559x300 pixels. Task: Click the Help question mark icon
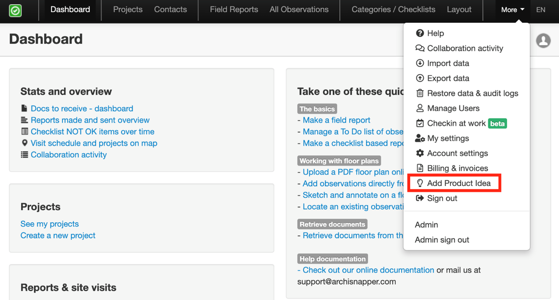click(420, 33)
